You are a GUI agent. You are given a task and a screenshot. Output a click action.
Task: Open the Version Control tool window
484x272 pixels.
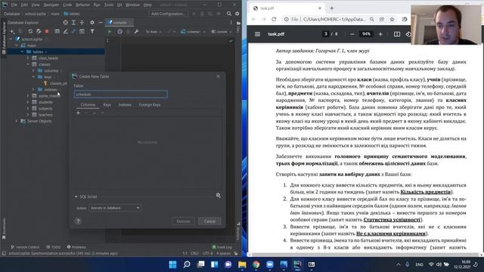coord(25,247)
